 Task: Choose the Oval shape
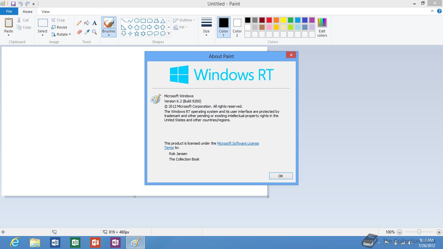[x=137, y=21]
